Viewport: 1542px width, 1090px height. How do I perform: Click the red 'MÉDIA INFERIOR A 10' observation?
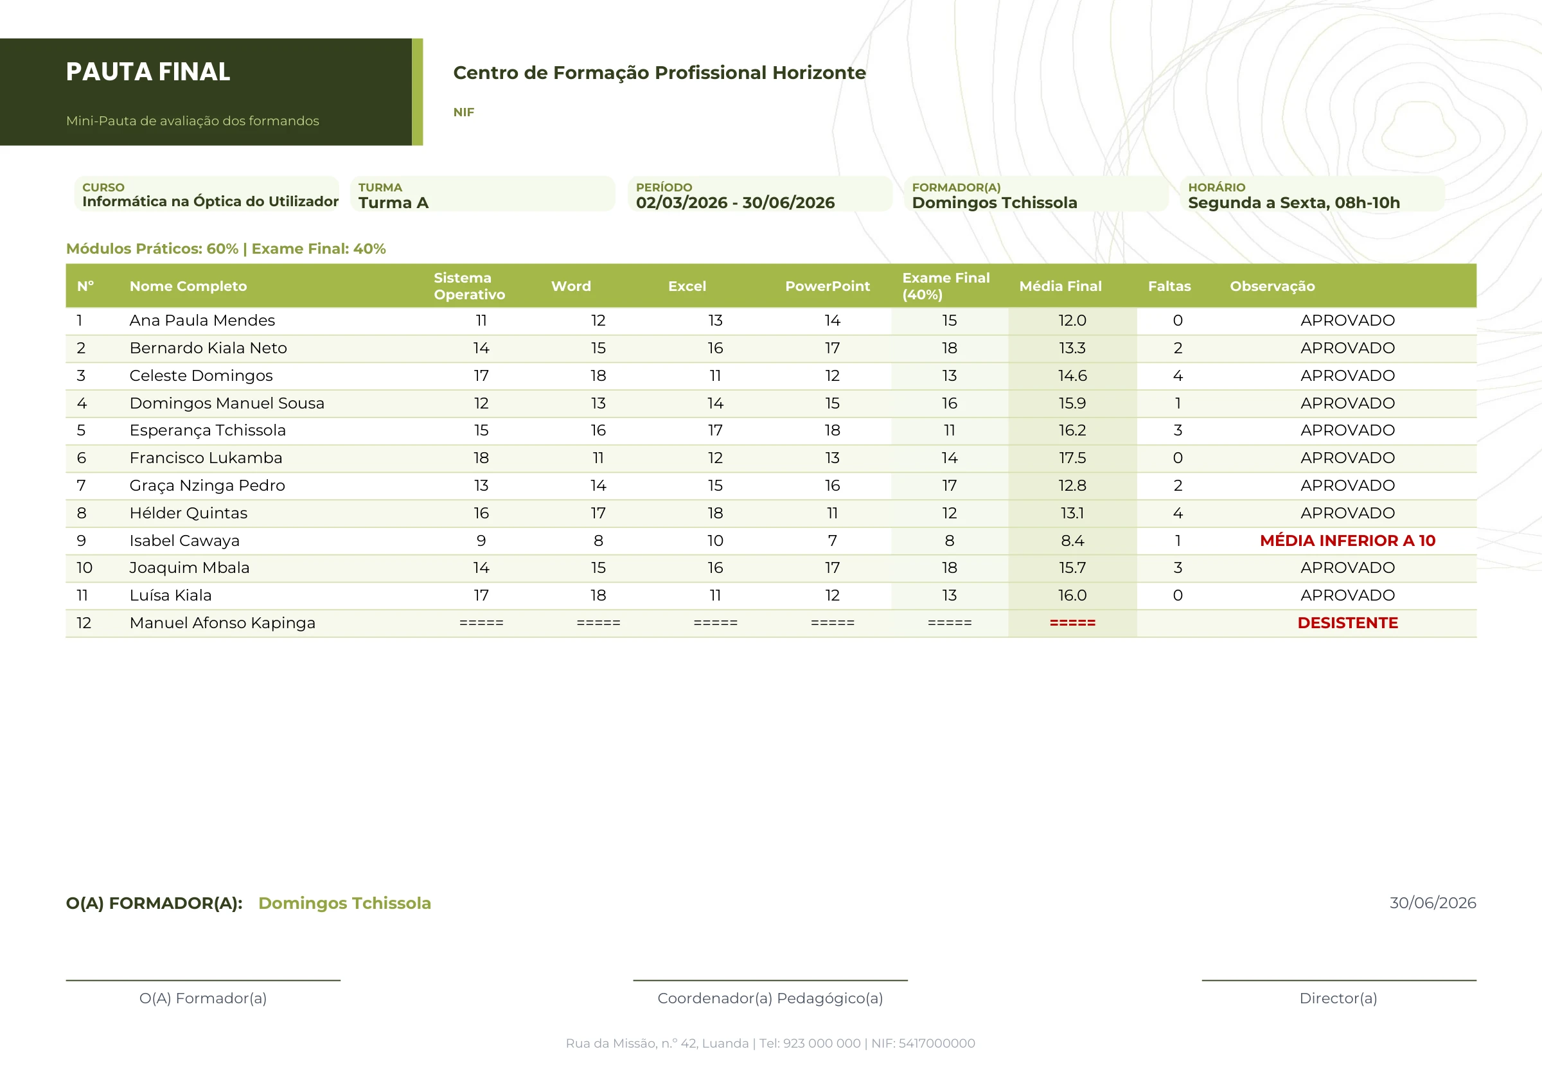click(1347, 541)
